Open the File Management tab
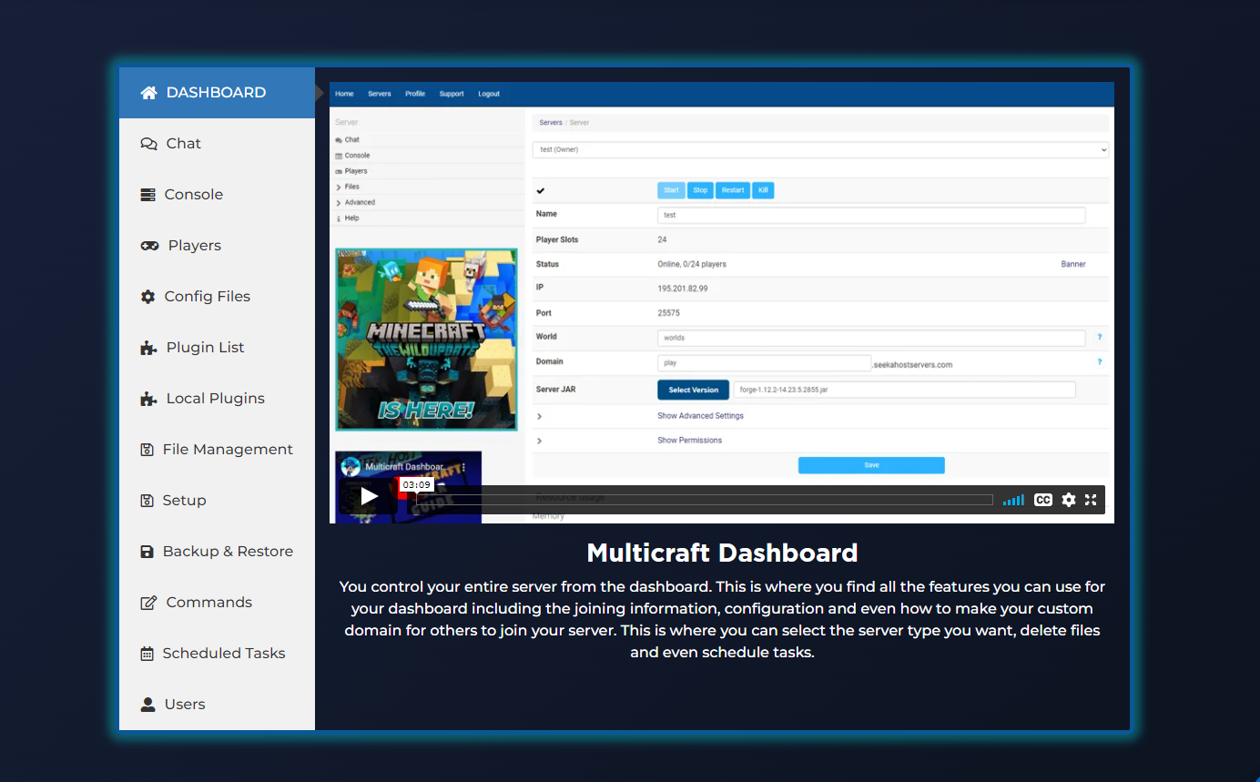This screenshot has height=782, width=1260. (227, 450)
